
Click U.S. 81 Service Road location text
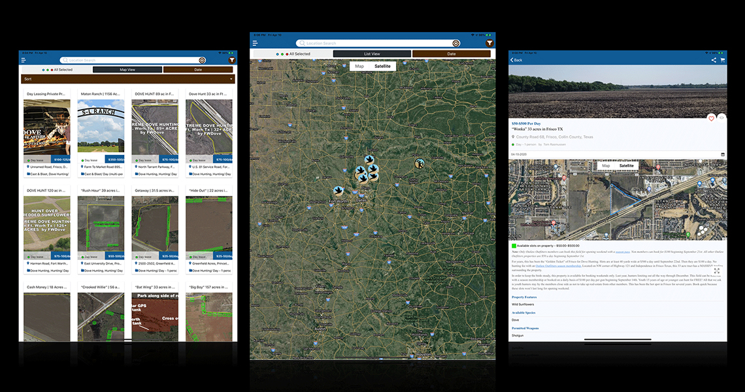click(x=211, y=167)
